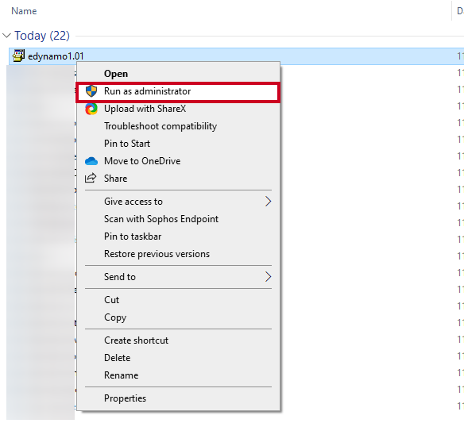Click the ShareX logo icon
The image size is (464, 423).
tap(91, 109)
